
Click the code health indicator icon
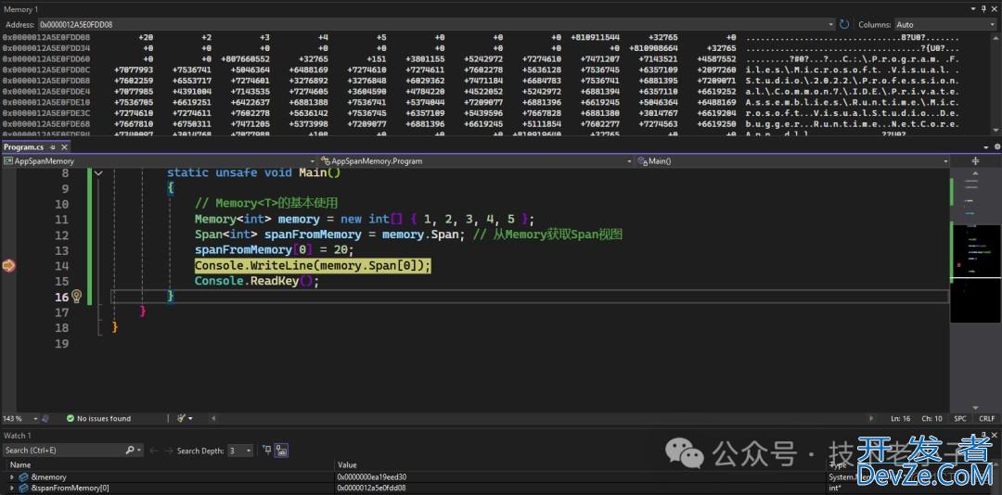(45, 418)
